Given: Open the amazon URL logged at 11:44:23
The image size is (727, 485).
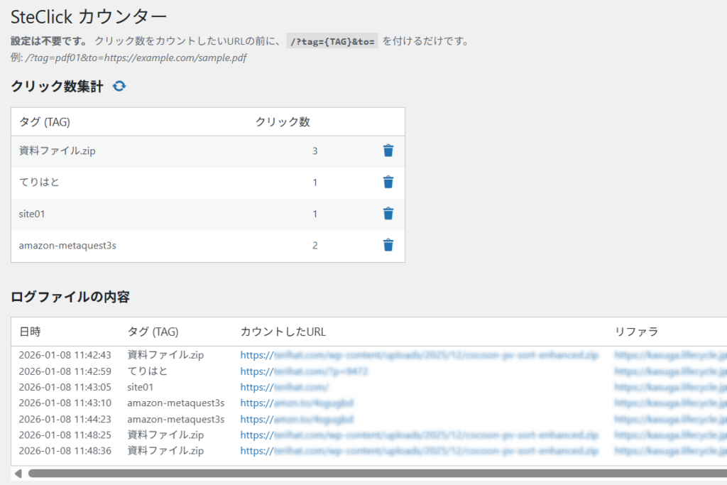Looking at the screenshot, I should click(297, 420).
